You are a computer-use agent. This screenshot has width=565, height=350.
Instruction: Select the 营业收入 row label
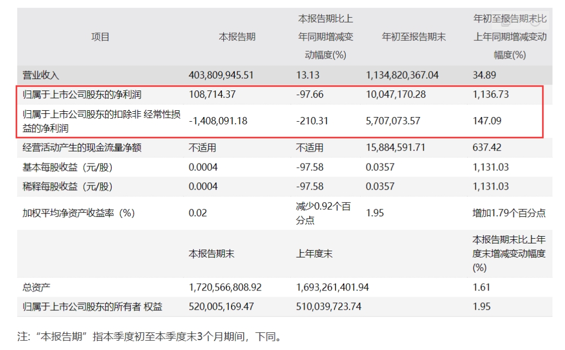tap(41, 75)
